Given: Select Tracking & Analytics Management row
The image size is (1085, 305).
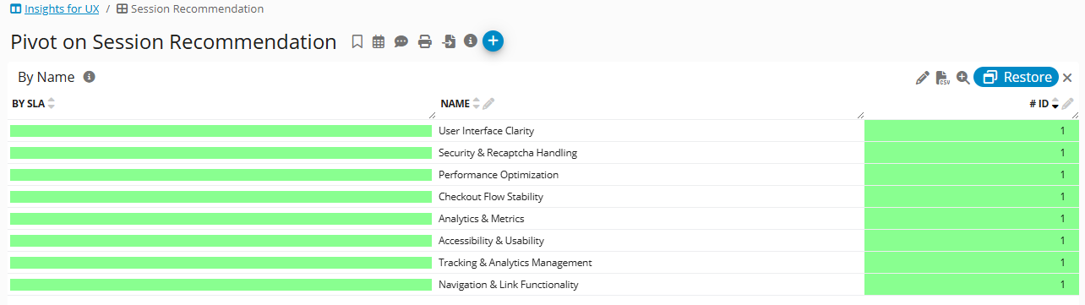Looking at the screenshot, I should point(515,263).
